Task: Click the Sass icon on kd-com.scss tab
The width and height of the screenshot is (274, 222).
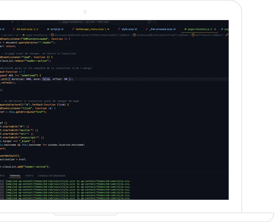Action: (x=14, y=29)
